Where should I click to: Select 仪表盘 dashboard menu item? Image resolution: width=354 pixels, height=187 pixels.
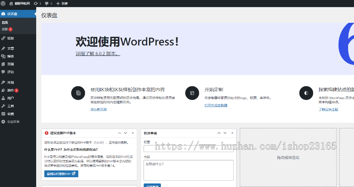[x=18, y=14]
